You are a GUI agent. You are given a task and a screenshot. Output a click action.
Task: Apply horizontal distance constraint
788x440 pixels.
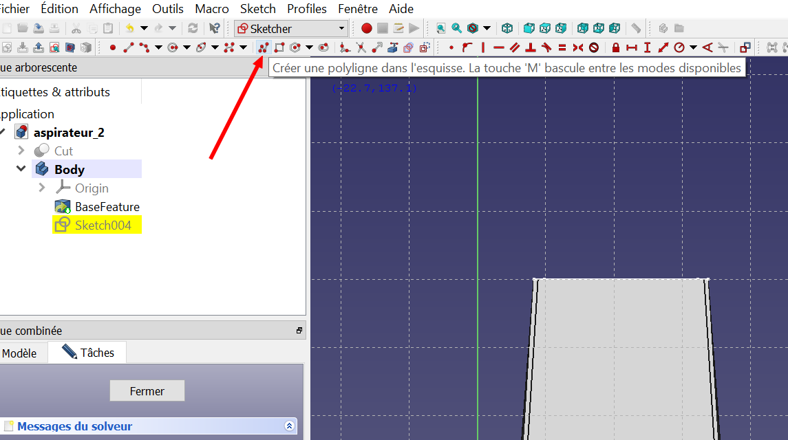(632, 47)
